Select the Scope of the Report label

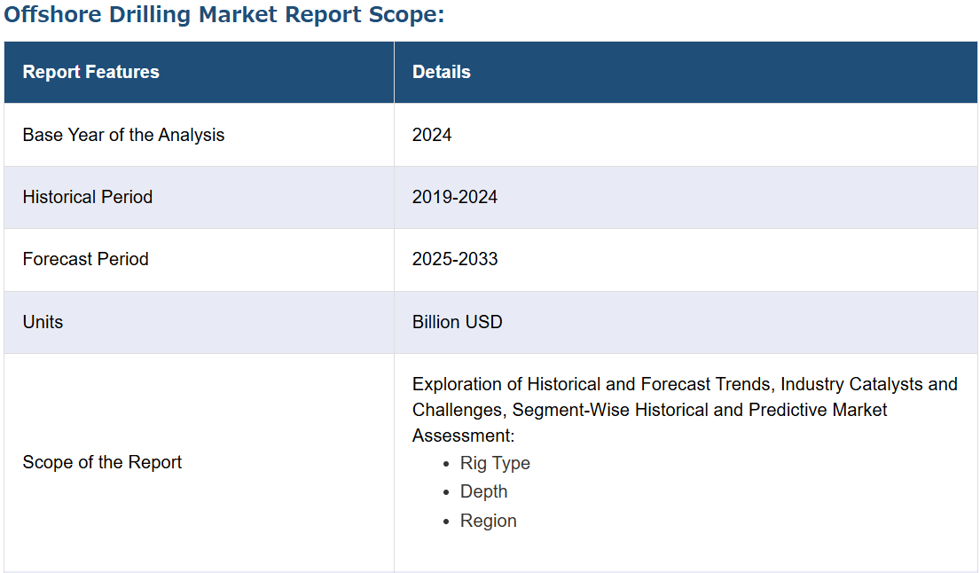(102, 462)
